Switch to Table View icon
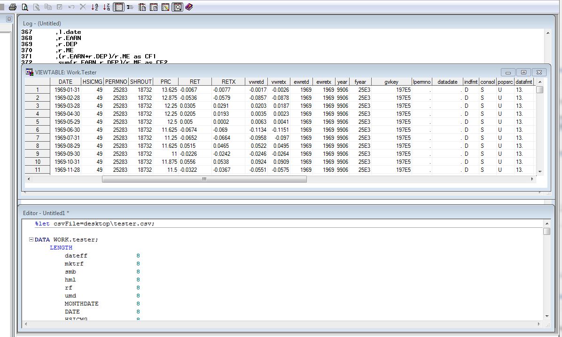Image resolution: width=562 pixels, height=337 pixels. pos(118,7)
